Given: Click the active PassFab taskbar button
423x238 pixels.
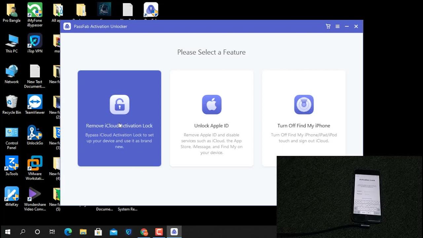Looking at the screenshot, I should pyautogui.click(x=174, y=232).
